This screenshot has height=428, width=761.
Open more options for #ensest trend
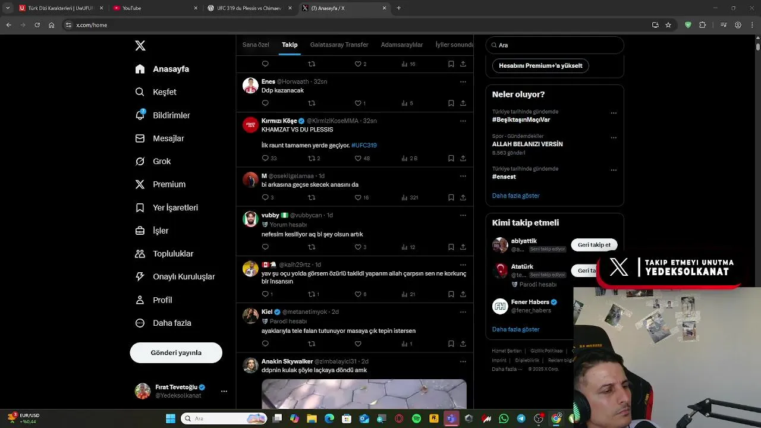(614, 170)
